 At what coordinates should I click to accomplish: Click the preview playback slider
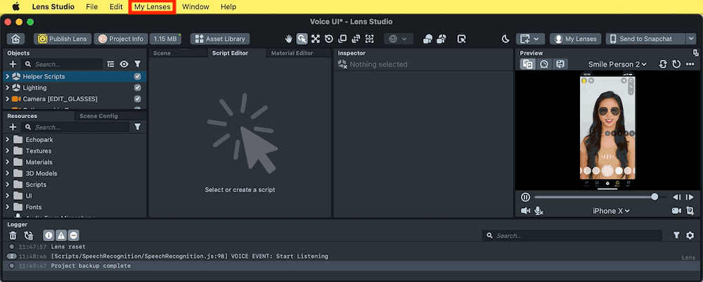pyautogui.click(x=594, y=197)
